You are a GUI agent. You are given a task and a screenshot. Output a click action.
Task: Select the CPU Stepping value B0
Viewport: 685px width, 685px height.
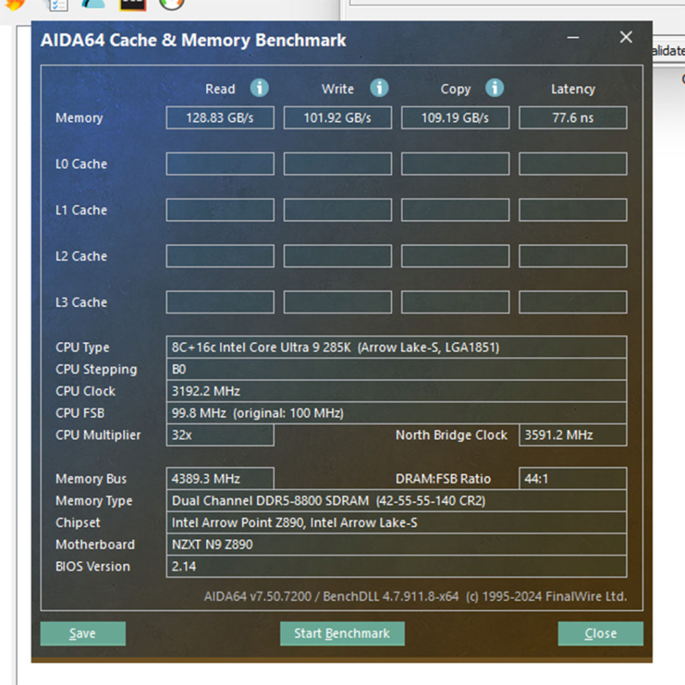click(x=397, y=369)
